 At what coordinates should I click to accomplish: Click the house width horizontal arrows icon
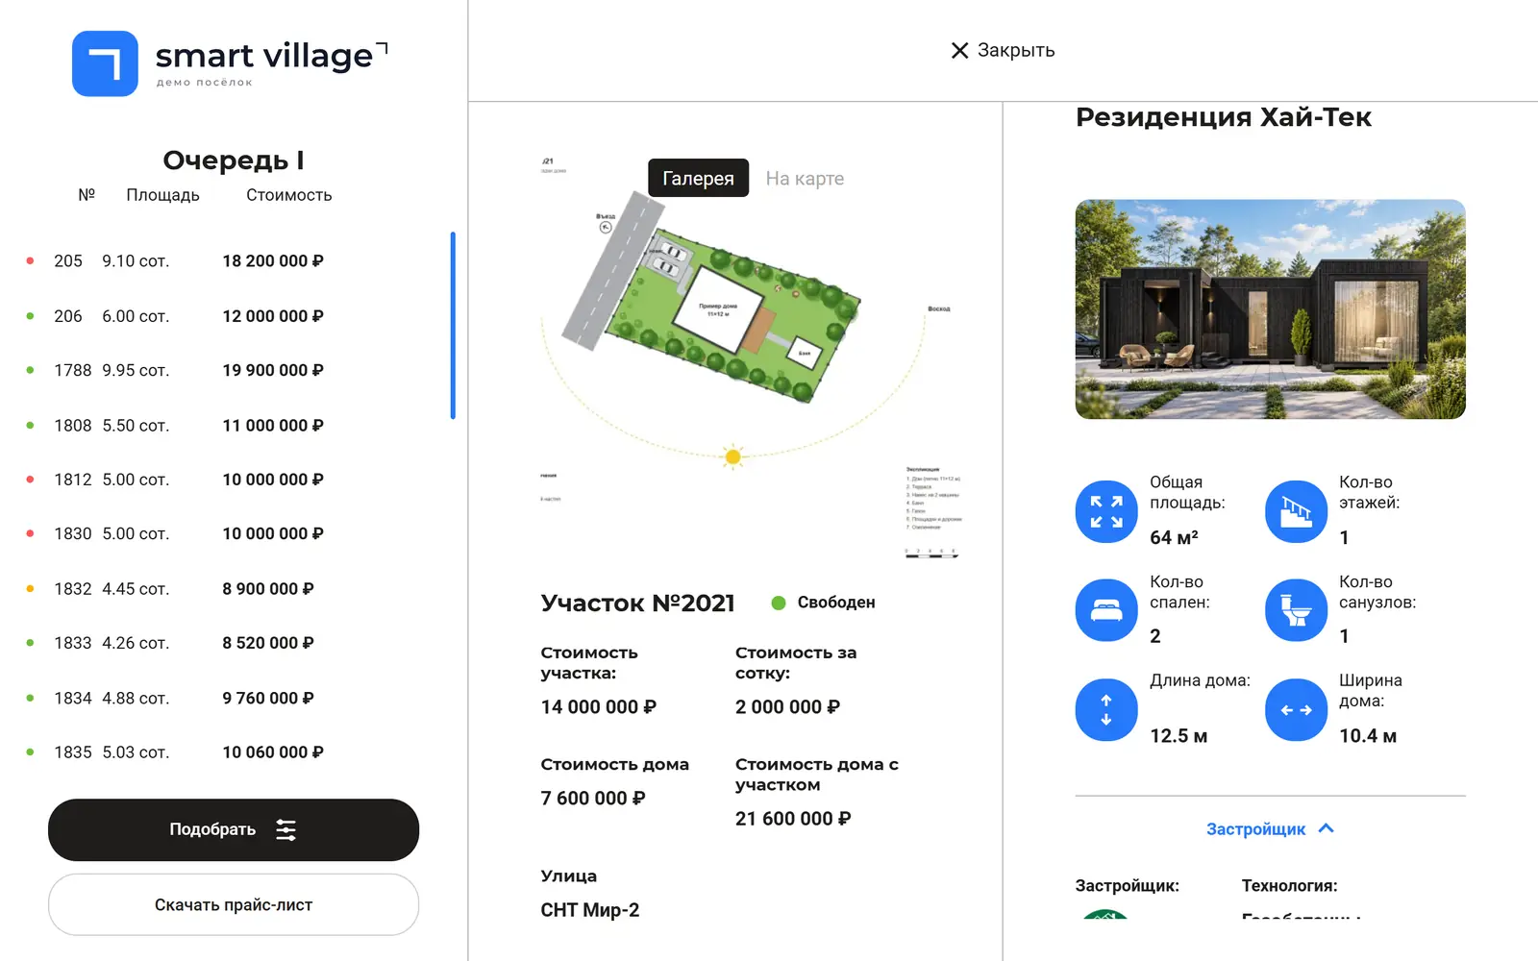click(1296, 710)
